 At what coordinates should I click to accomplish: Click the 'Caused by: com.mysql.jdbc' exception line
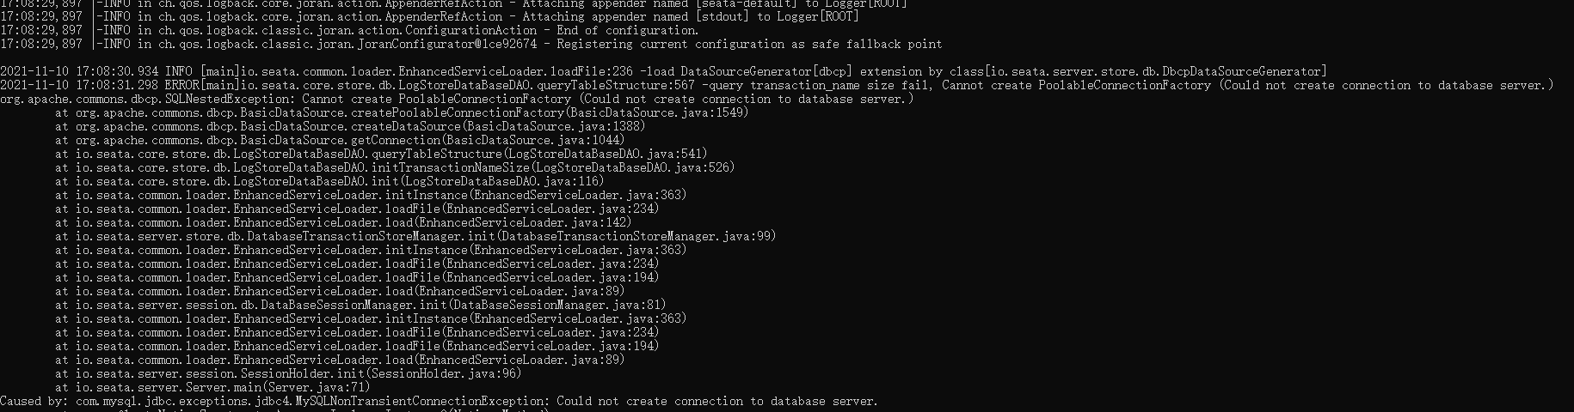coord(439,401)
